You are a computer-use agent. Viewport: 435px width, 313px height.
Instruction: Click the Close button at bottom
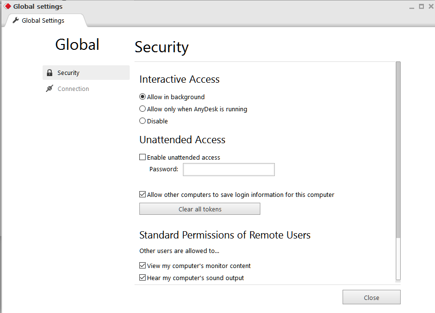pos(372,297)
